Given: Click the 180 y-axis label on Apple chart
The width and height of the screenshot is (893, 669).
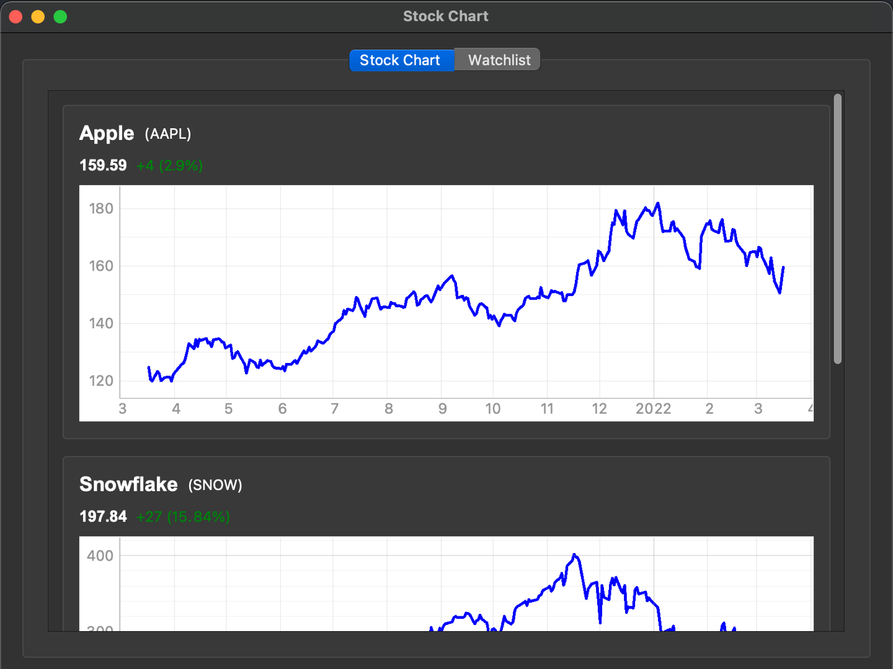Looking at the screenshot, I should [101, 209].
